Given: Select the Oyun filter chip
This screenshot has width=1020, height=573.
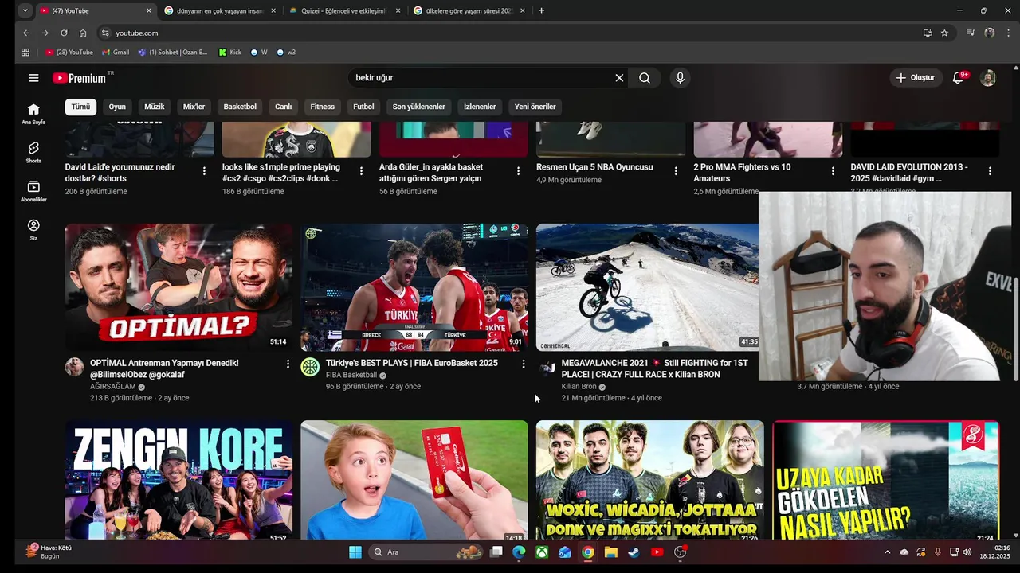Looking at the screenshot, I should [x=117, y=107].
